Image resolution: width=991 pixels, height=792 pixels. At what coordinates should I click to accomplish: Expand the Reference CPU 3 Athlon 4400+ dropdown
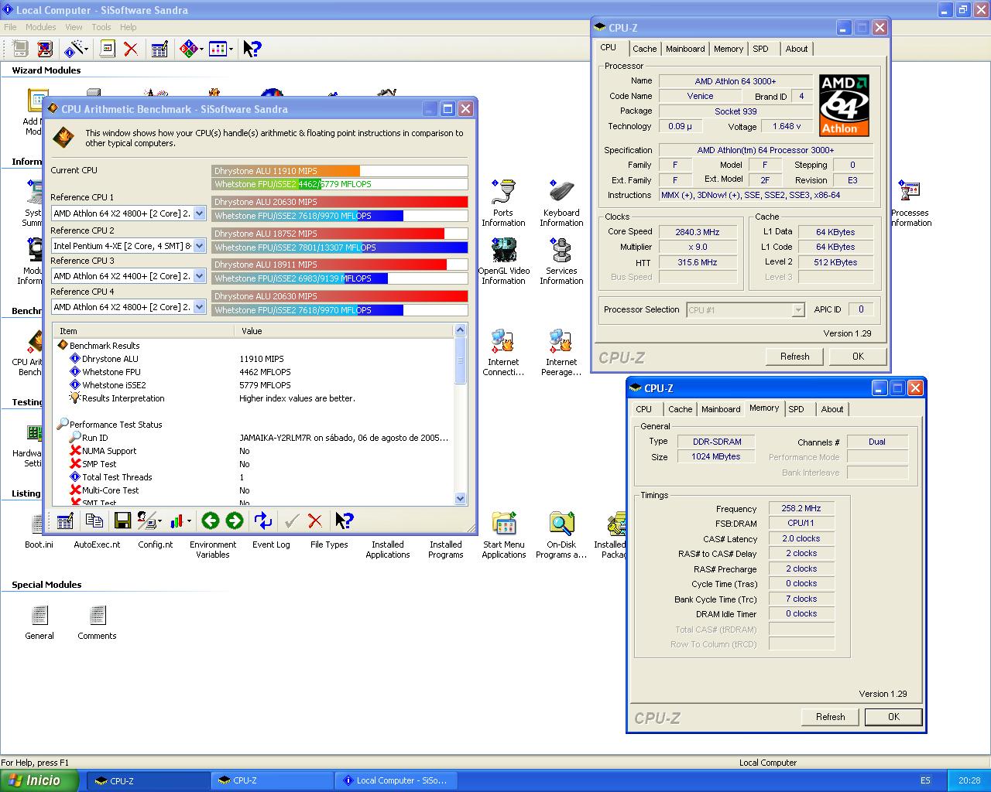point(199,276)
